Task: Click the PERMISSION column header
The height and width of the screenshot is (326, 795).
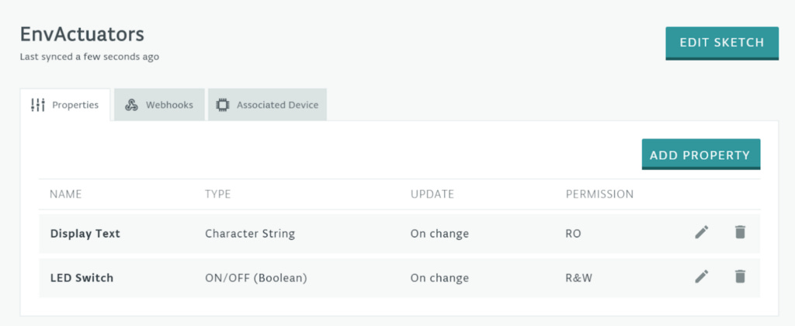Action: point(599,194)
